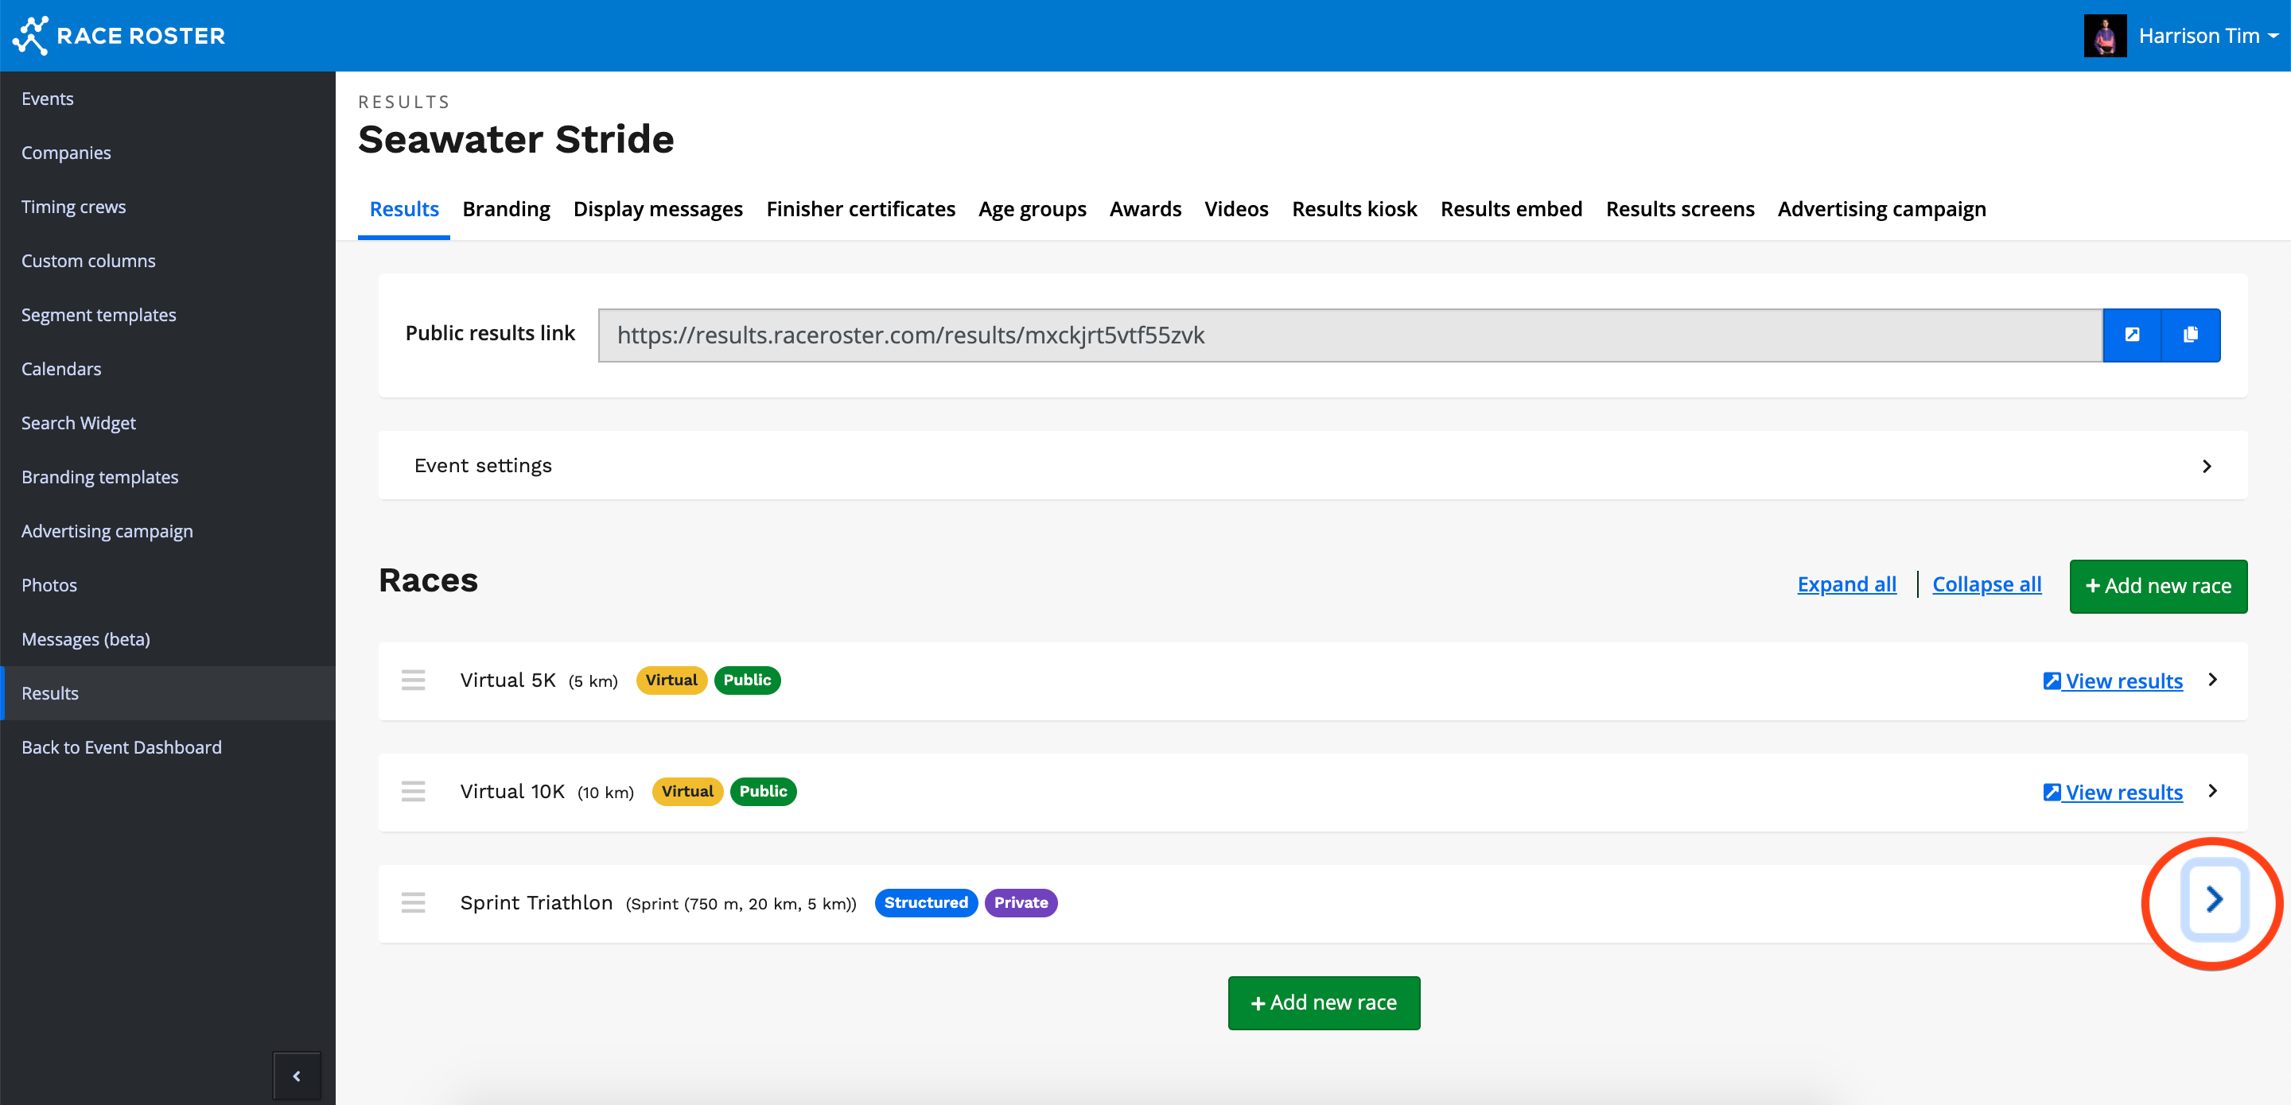The width and height of the screenshot is (2291, 1105).
Task: Expand the Sprint Triathlon race row
Action: [x=2214, y=900]
